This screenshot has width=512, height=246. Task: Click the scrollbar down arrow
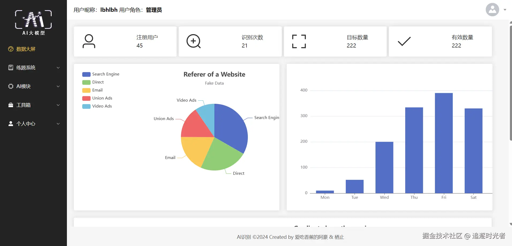point(511,224)
